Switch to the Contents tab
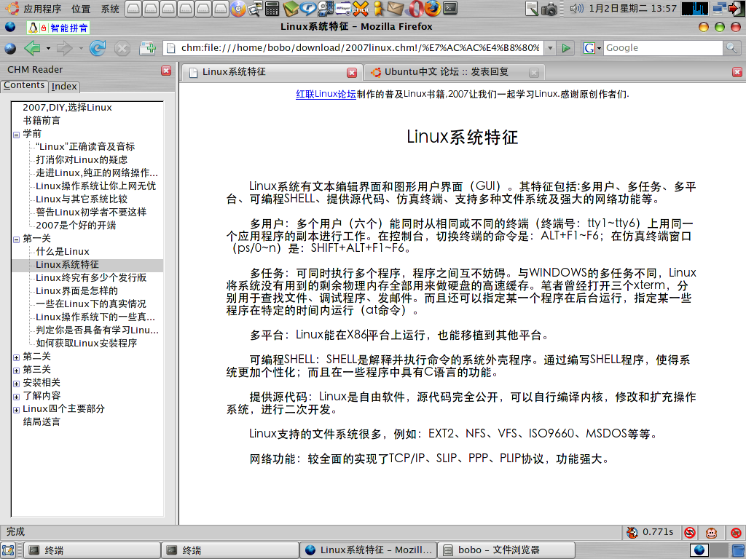746x559 pixels. (24, 86)
